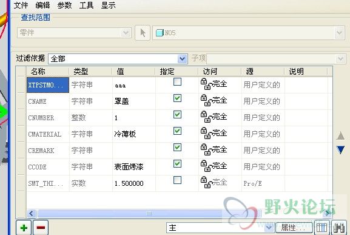The width and height of the screenshot is (350, 235).
Task: Sort by the 名称 column header
Action: 48,72
